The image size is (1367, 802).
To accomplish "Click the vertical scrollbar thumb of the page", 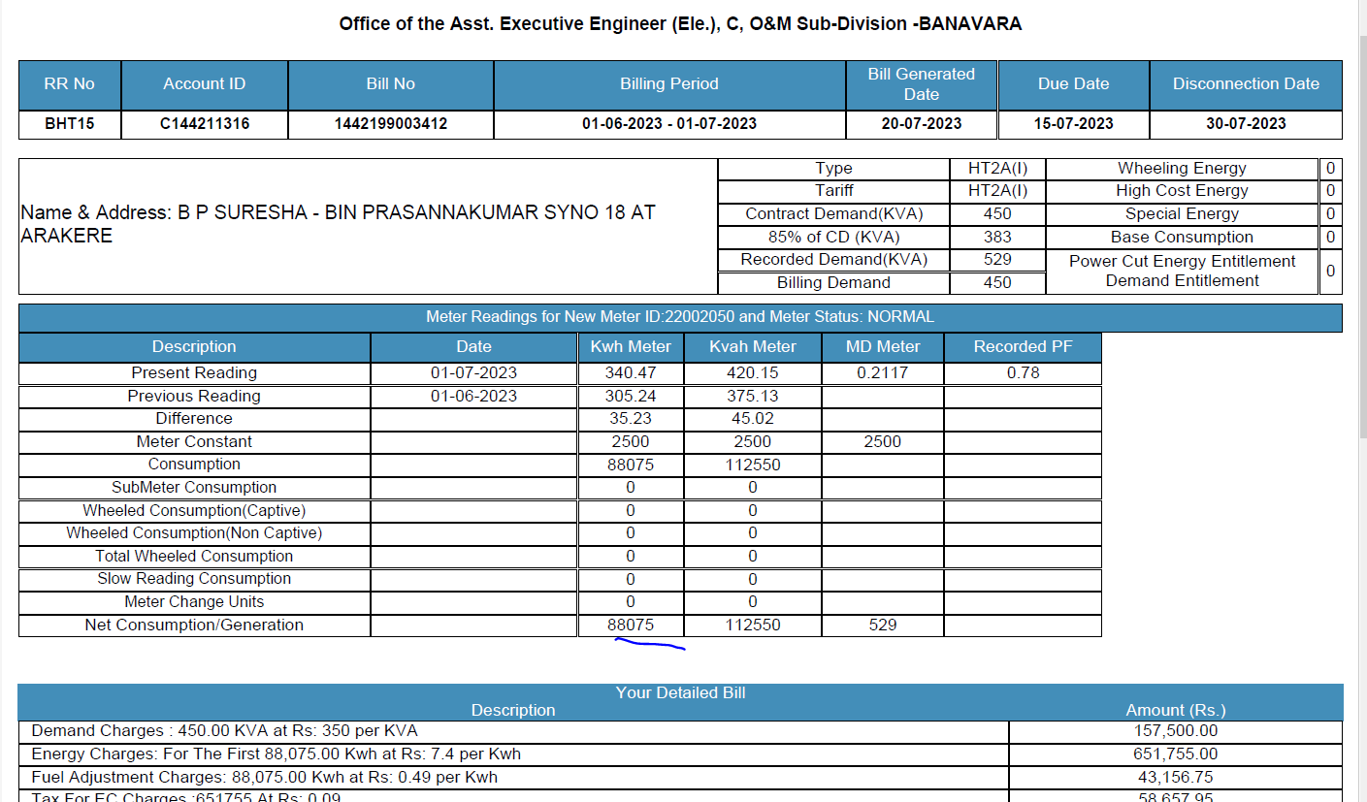I will point(1361,237).
